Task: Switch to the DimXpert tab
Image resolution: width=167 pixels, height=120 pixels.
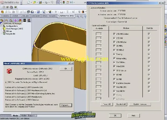Action: (36, 16)
